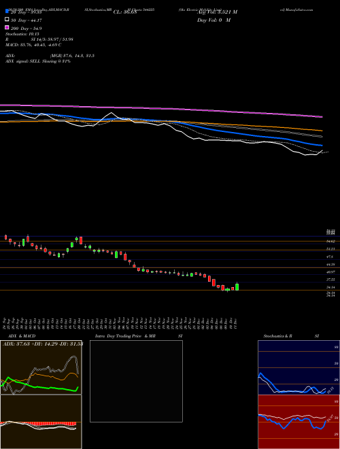The image size is (340, 449).
Task: Open the MACD histogram chart panel
Action: pyautogui.click(x=41, y=422)
